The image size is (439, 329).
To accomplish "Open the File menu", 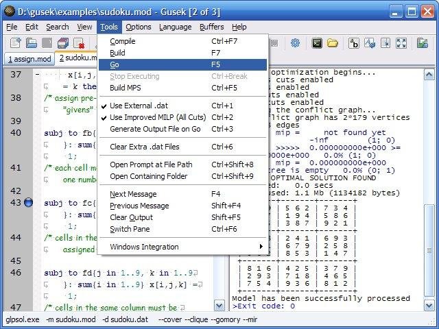I will tap(12, 27).
